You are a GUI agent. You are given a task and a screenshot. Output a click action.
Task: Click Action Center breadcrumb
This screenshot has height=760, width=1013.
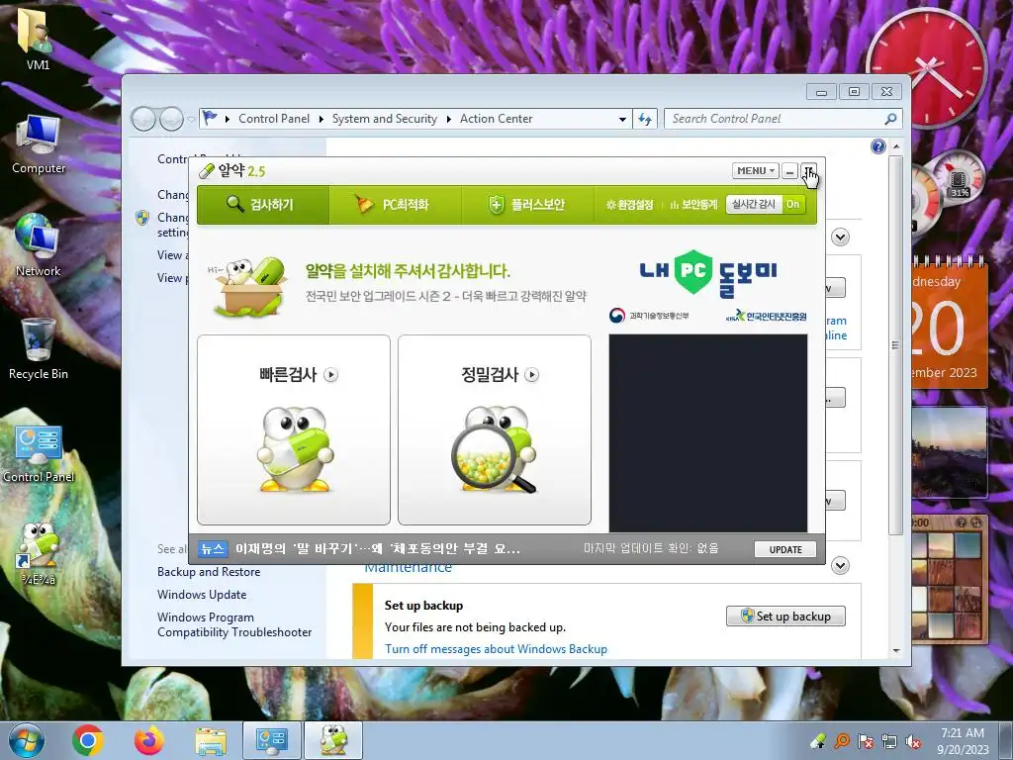point(497,119)
